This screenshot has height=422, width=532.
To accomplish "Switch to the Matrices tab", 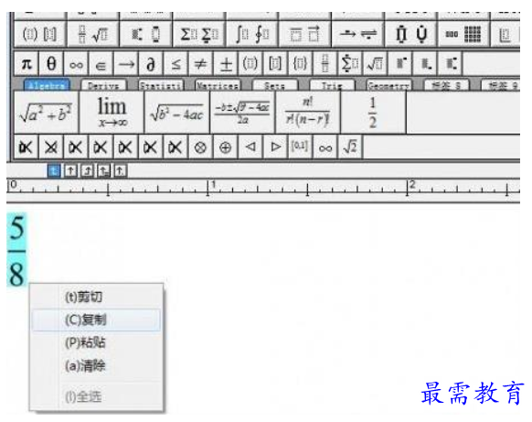I will [x=218, y=85].
